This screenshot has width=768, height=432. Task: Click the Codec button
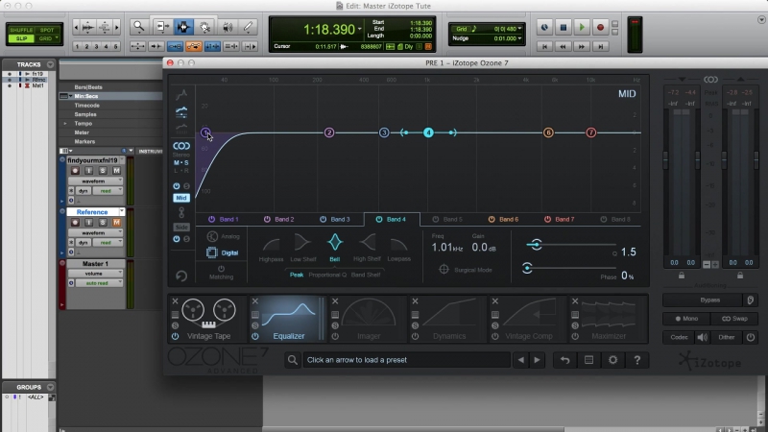click(679, 338)
